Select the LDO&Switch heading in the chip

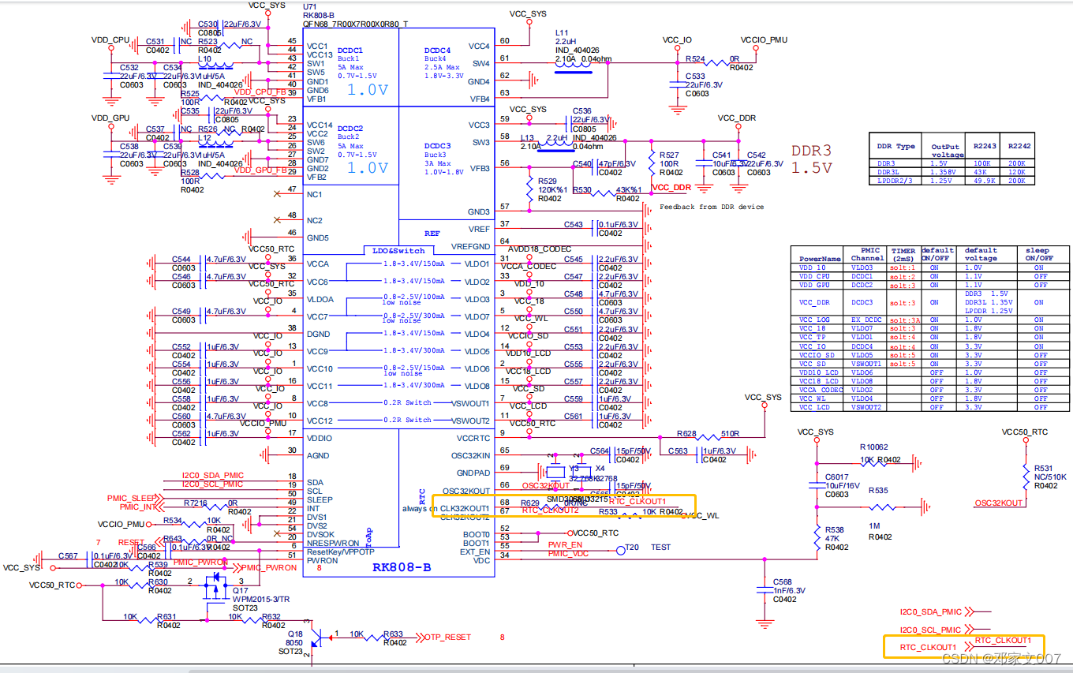pos(398,250)
